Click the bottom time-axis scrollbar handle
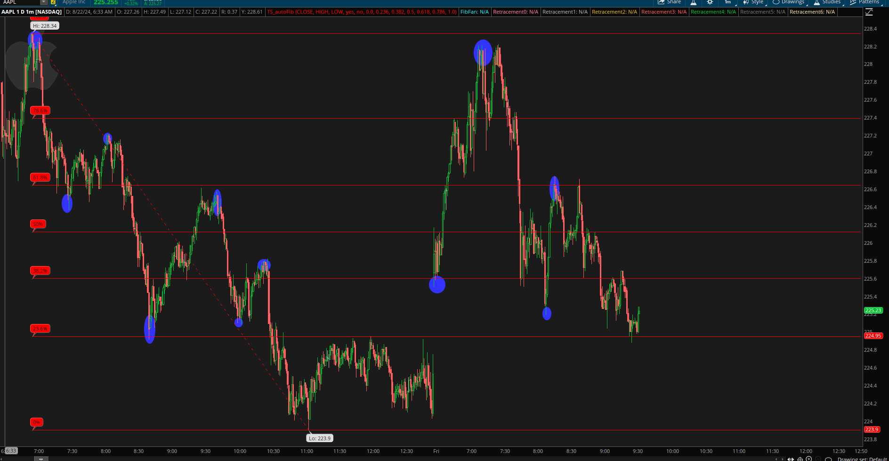 [41, 458]
